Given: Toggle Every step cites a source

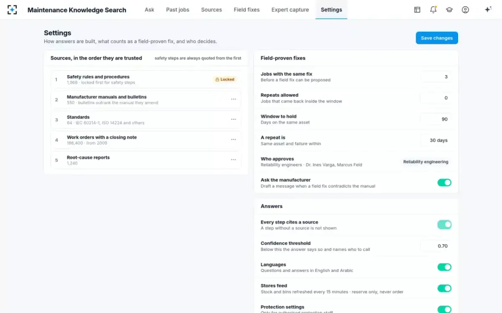Looking at the screenshot, I should [x=444, y=225].
